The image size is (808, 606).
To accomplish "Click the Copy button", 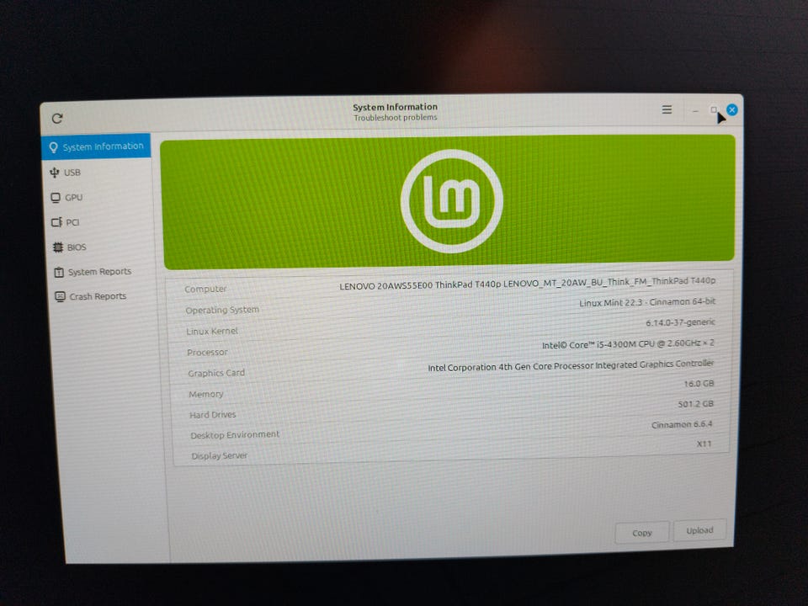I will [642, 533].
